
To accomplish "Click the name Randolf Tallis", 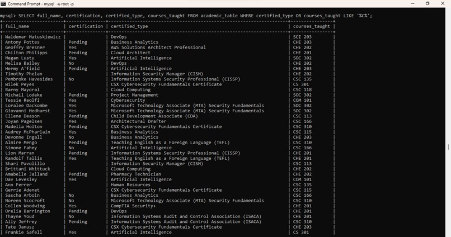I will coord(24,158).
